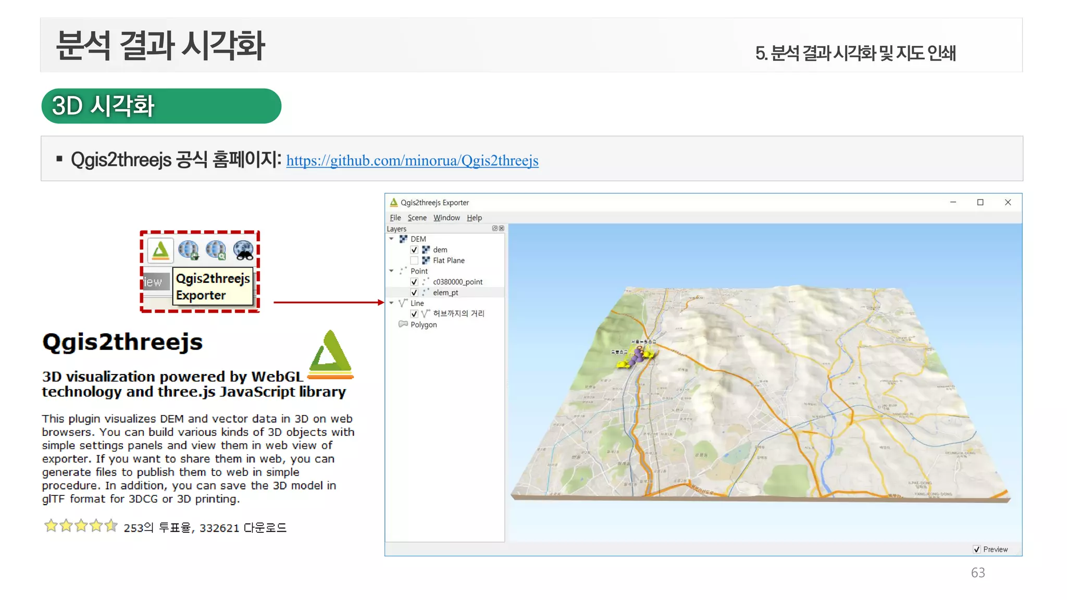Enable the Flat Plane layer checkbox
Viewport: 1067px width, 600px height.
(414, 260)
